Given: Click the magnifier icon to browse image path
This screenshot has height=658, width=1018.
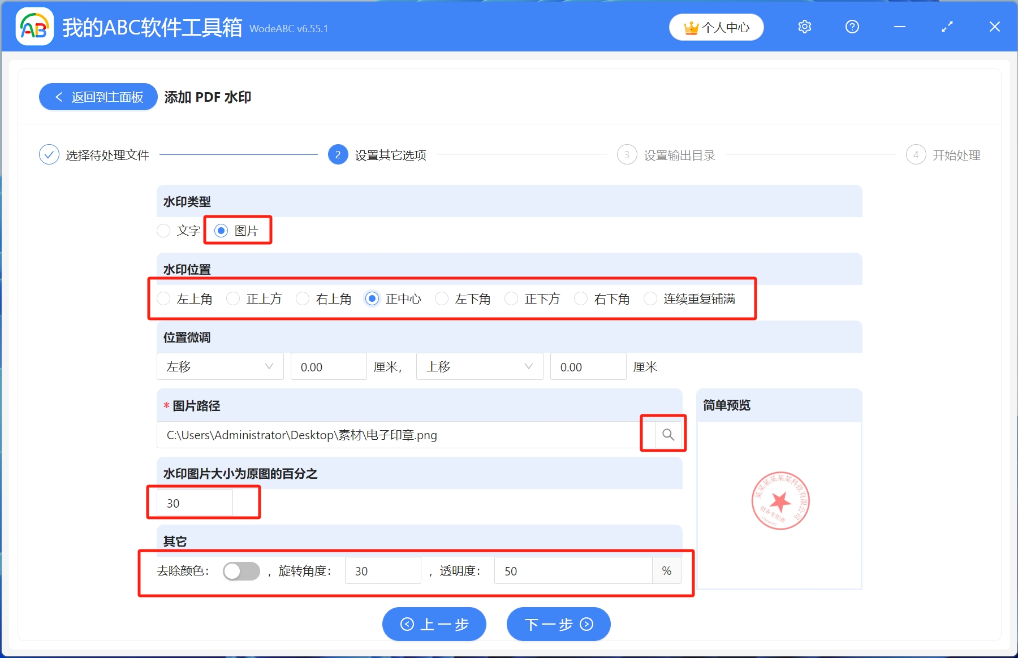Looking at the screenshot, I should pyautogui.click(x=668, y=435).
